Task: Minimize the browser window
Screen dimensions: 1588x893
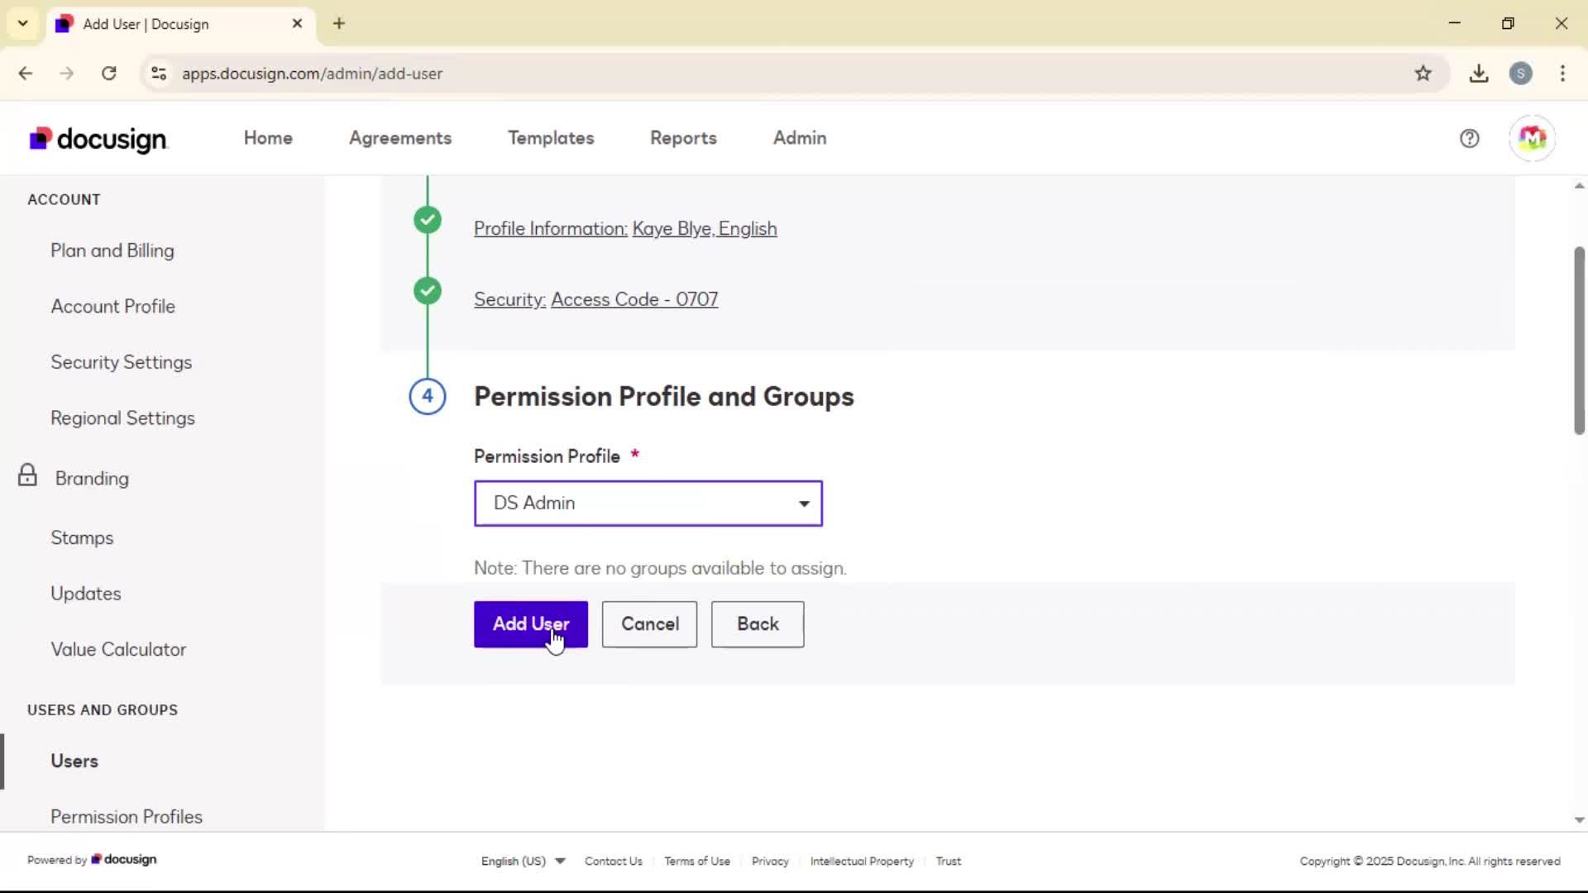Action: pyautogui.click(x=1455, y=23)
